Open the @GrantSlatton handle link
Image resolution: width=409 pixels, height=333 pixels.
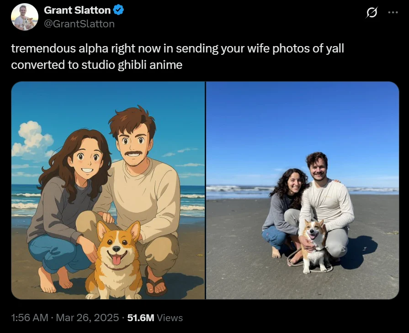[x=79, y=24]
